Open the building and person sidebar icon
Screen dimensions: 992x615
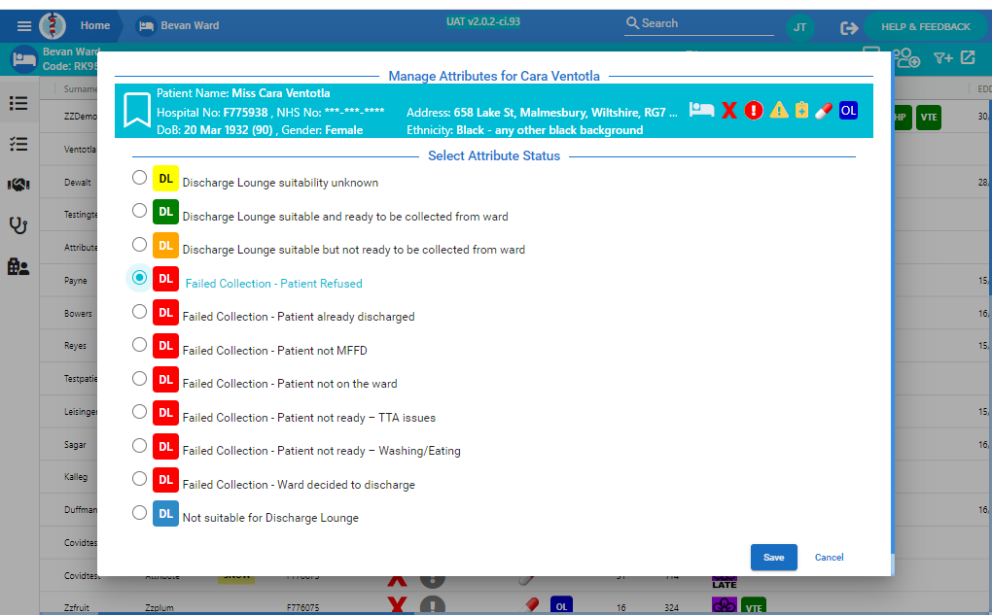(x=18, y=267)
